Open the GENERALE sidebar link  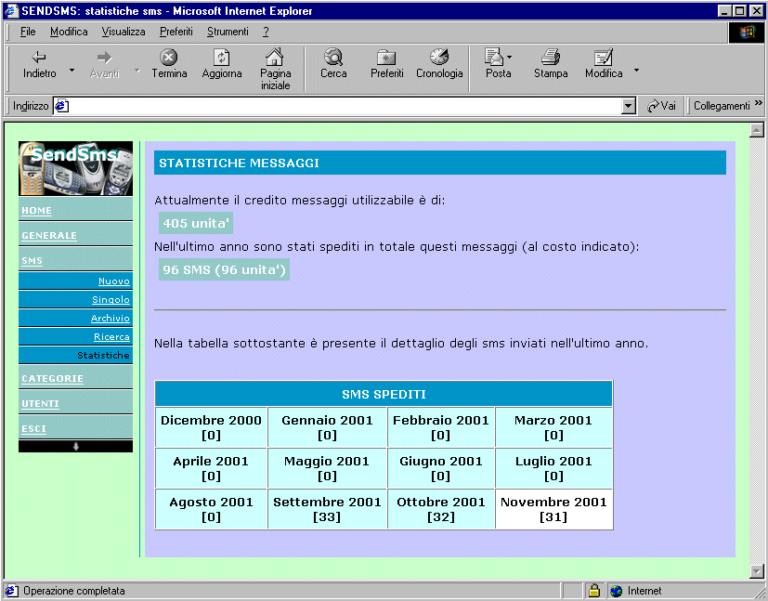tap(49, 236)
